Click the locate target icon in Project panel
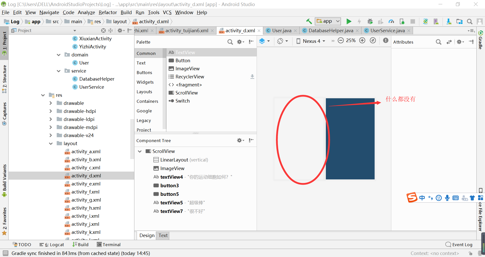Screen dimensions: 485x257 click(x=103, y=30)
